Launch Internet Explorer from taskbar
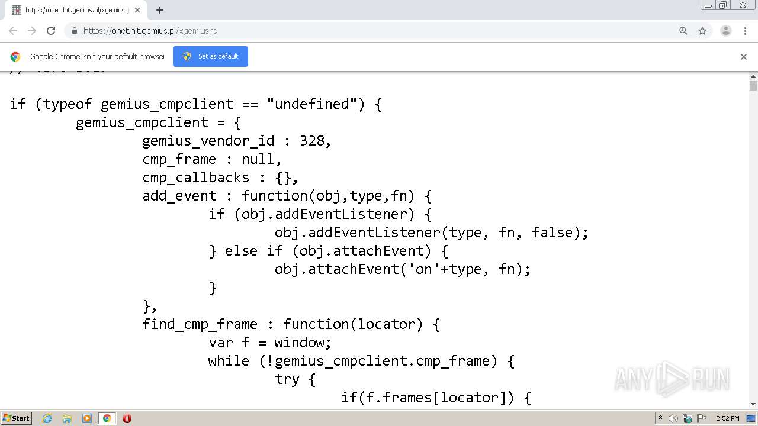The image size is (758, 426). tap(47, 418)
